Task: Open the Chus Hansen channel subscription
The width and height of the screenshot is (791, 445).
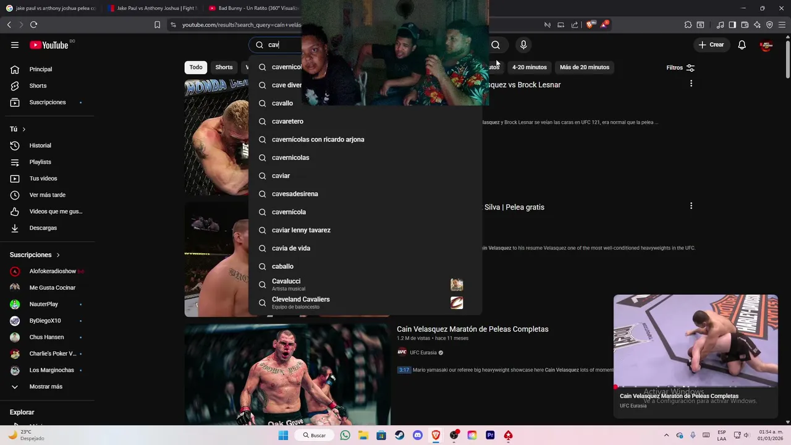Action: tap(49, 337)
